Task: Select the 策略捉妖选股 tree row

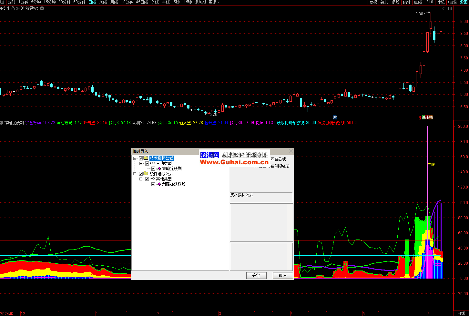Action: click(174, 184)
